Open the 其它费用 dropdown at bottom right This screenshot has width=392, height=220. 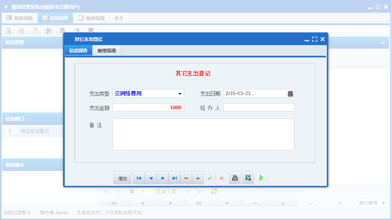tap(372, 202)
